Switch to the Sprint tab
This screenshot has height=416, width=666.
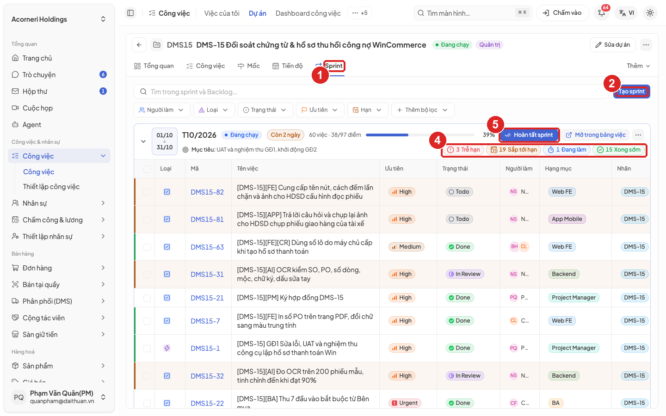pyautogui.click(x=330, y=66)
